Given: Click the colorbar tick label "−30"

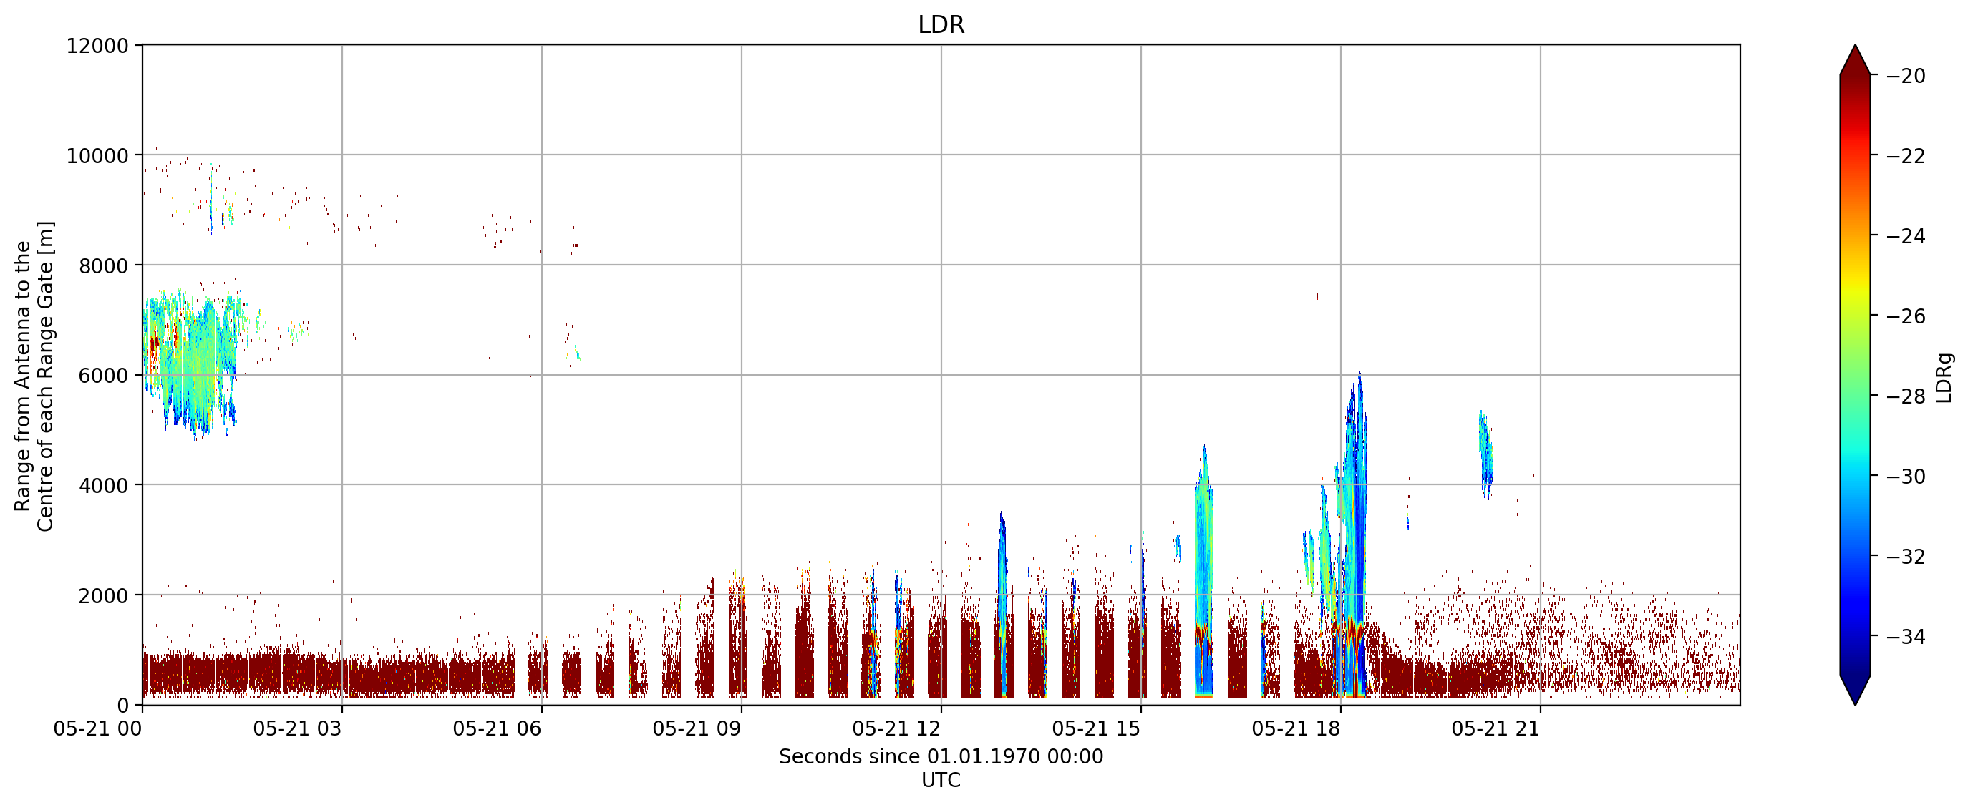Looking at the screenshot, I should point(1906,477).
